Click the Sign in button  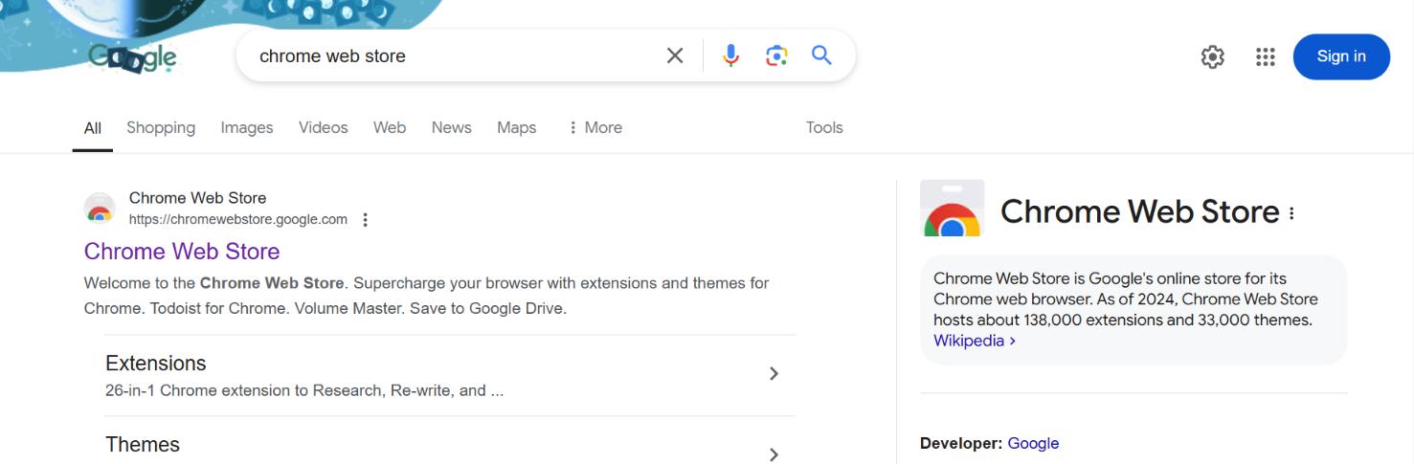click(x=1341, y=56)
